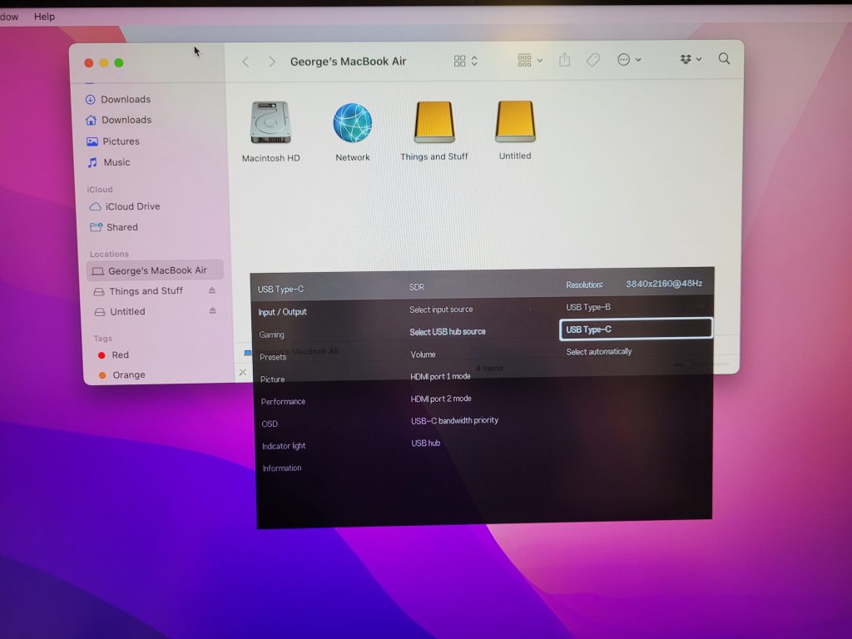Viewport: 852px width, 639px height.
Task: Select the Things and Stuff drive icon
Action: pyautogui.click(x=434, y=121)
